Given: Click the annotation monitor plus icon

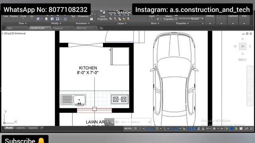Looking at the screenshot, I should (x=222, y=129).
